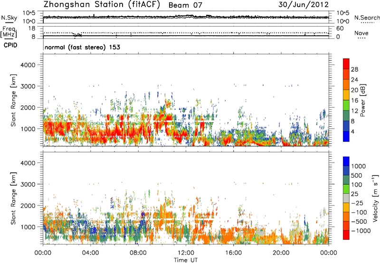Click the green segment of Velocity colorbar
This screenshot has width=380, height=263.
[346, 189]
